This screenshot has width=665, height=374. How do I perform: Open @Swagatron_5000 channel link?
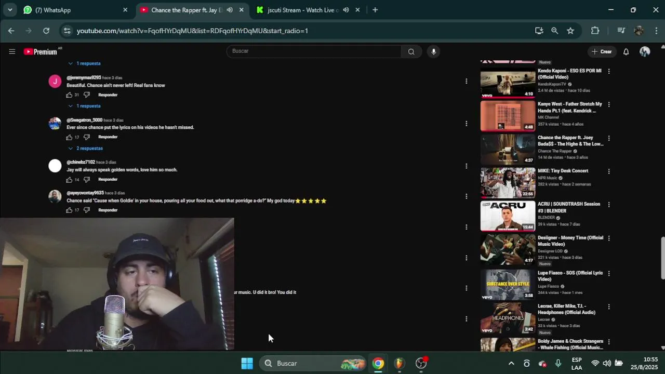(x=84, y=120)
